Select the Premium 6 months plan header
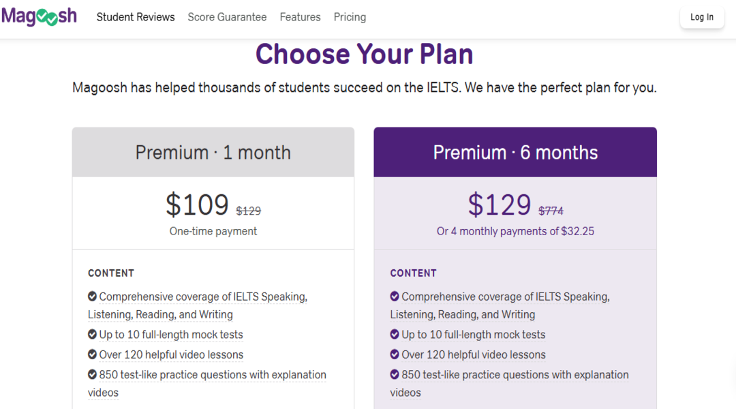 tap(515, 152)
